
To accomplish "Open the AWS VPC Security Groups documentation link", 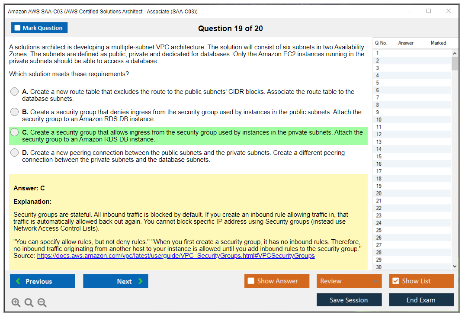I will click(176, 256).
